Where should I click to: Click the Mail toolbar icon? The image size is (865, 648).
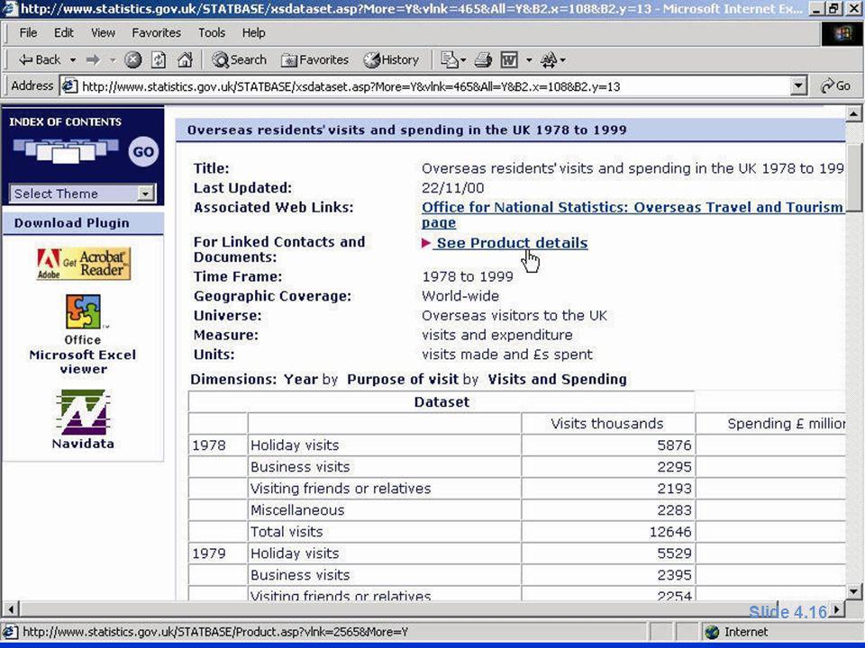click(x=450, y=59)
